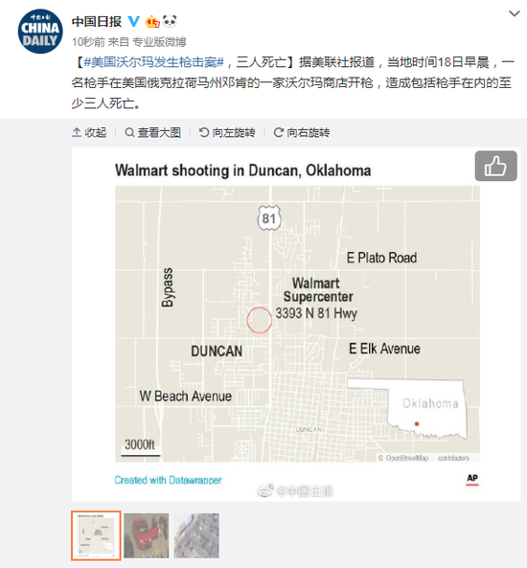
Task: Click the red circle marker on map
Action: pyautogui.click(x=259, y=320)
